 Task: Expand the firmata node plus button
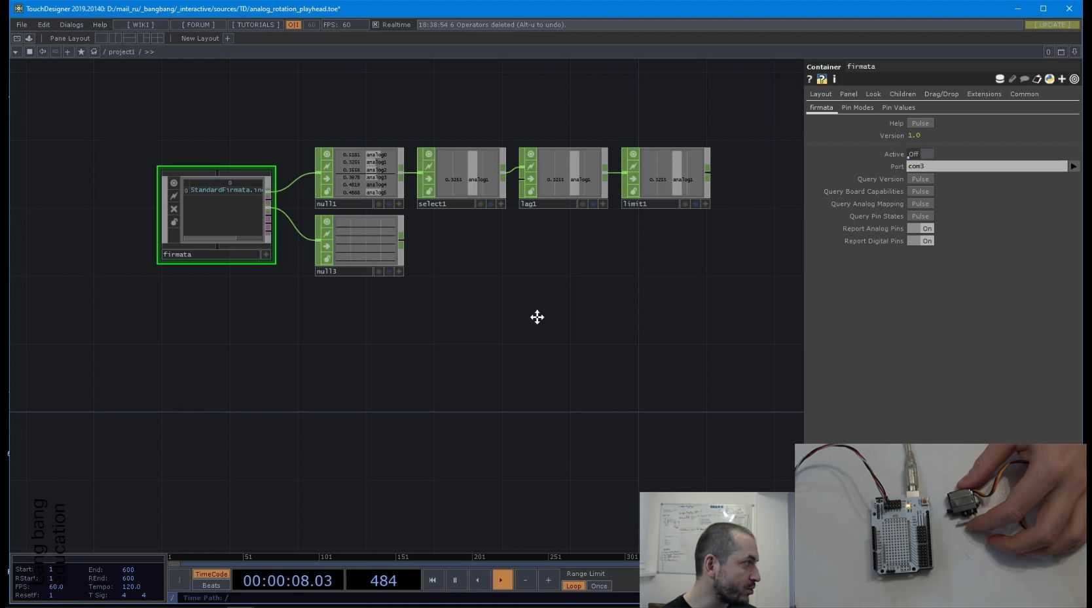266,255
